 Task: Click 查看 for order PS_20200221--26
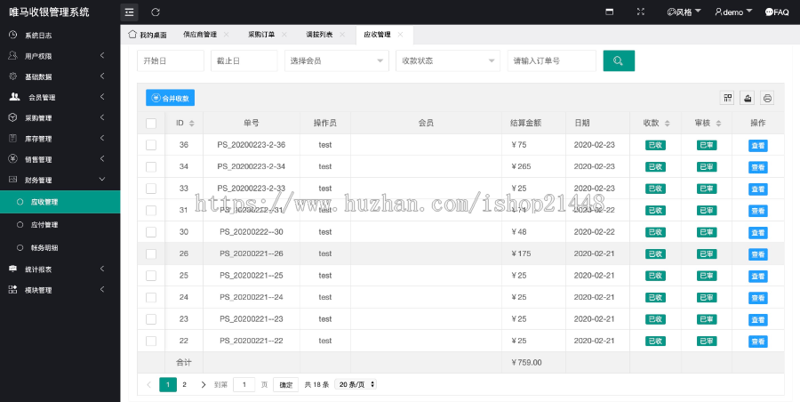(x=757, y=254)
